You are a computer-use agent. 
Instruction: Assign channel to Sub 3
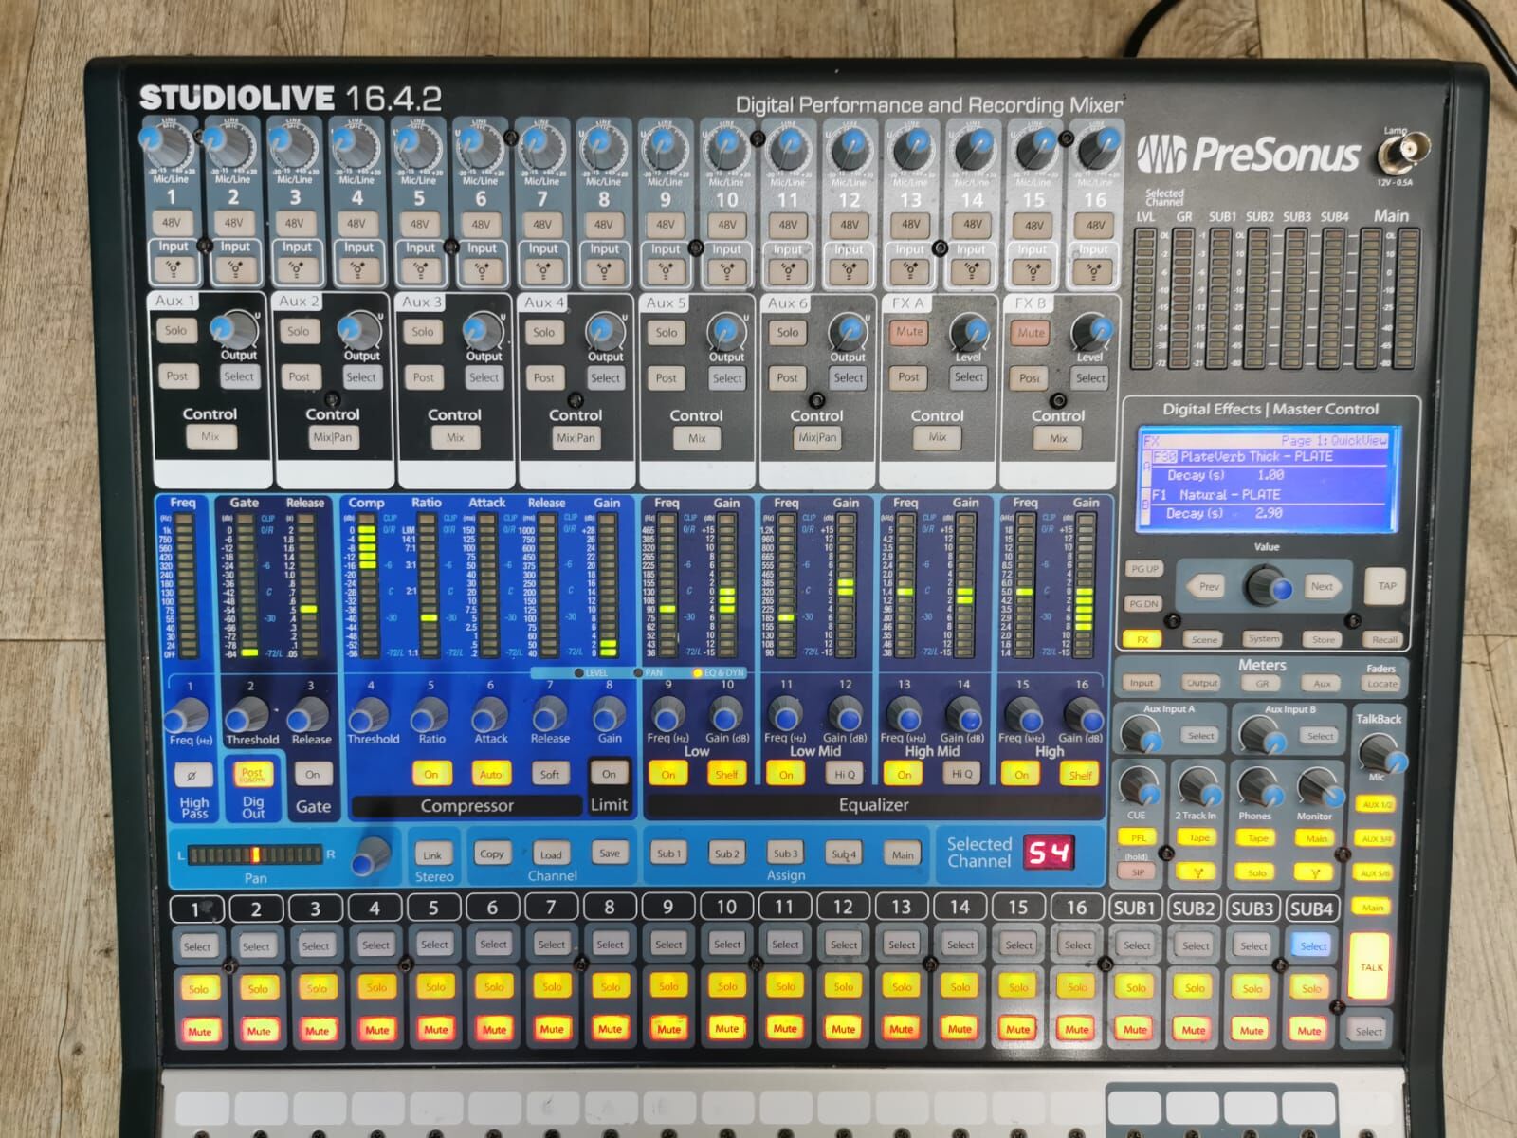click(785, 853)
